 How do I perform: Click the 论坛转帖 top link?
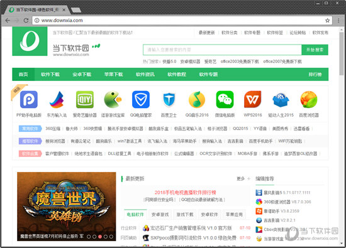298,33
